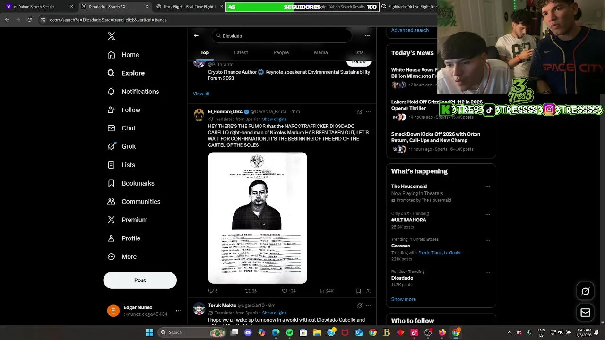Click the browser back arrow
Screen dimensions: 605x340
tap(7, 20)
